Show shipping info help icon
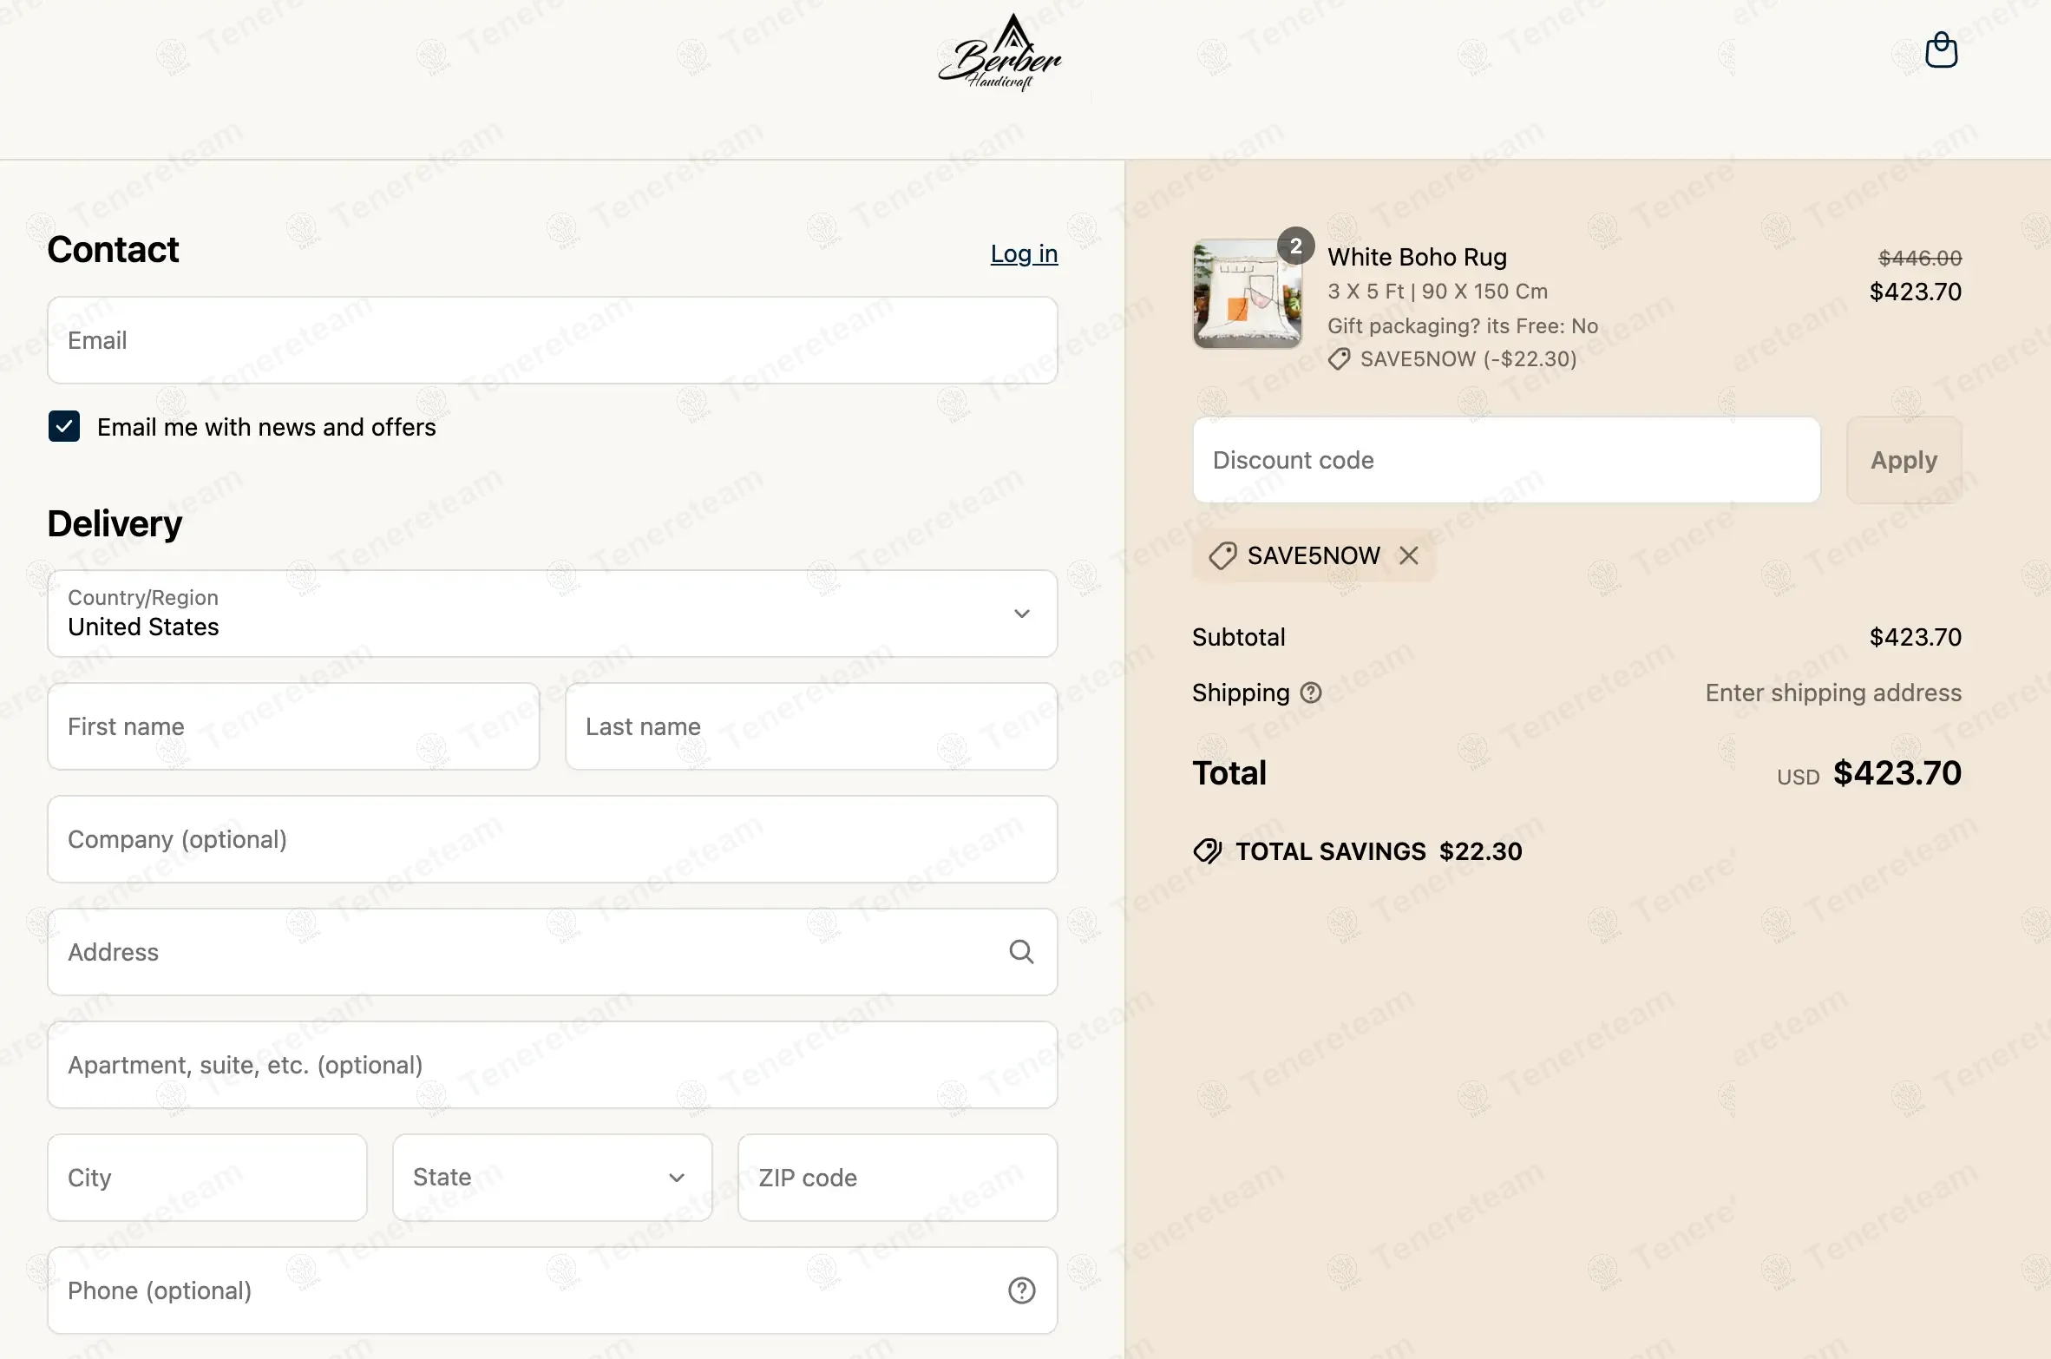The image size is (2051, 1359). coord(1311,693)
